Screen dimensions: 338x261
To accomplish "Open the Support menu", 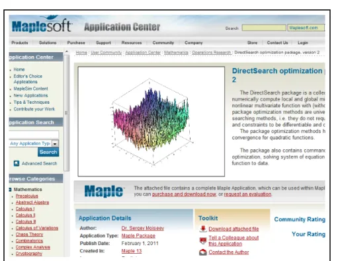I will click(103, 43).
